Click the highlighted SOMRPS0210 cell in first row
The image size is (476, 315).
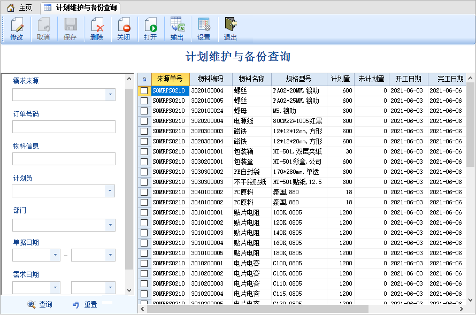[170, 91]
